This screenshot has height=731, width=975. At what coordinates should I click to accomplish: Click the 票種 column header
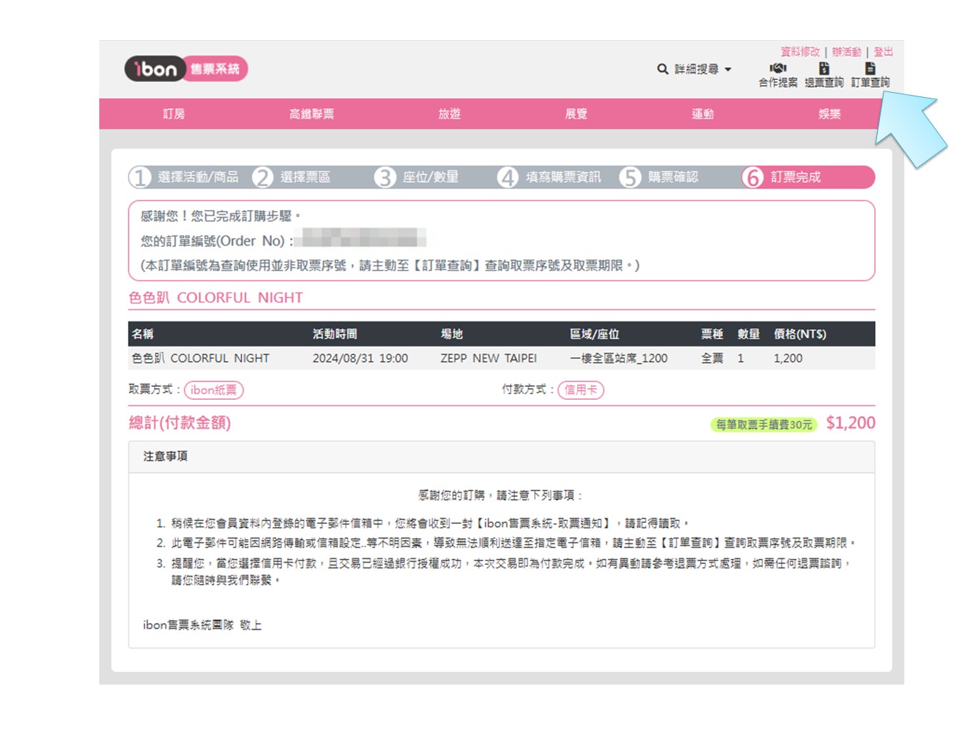[x=712, y=334]
